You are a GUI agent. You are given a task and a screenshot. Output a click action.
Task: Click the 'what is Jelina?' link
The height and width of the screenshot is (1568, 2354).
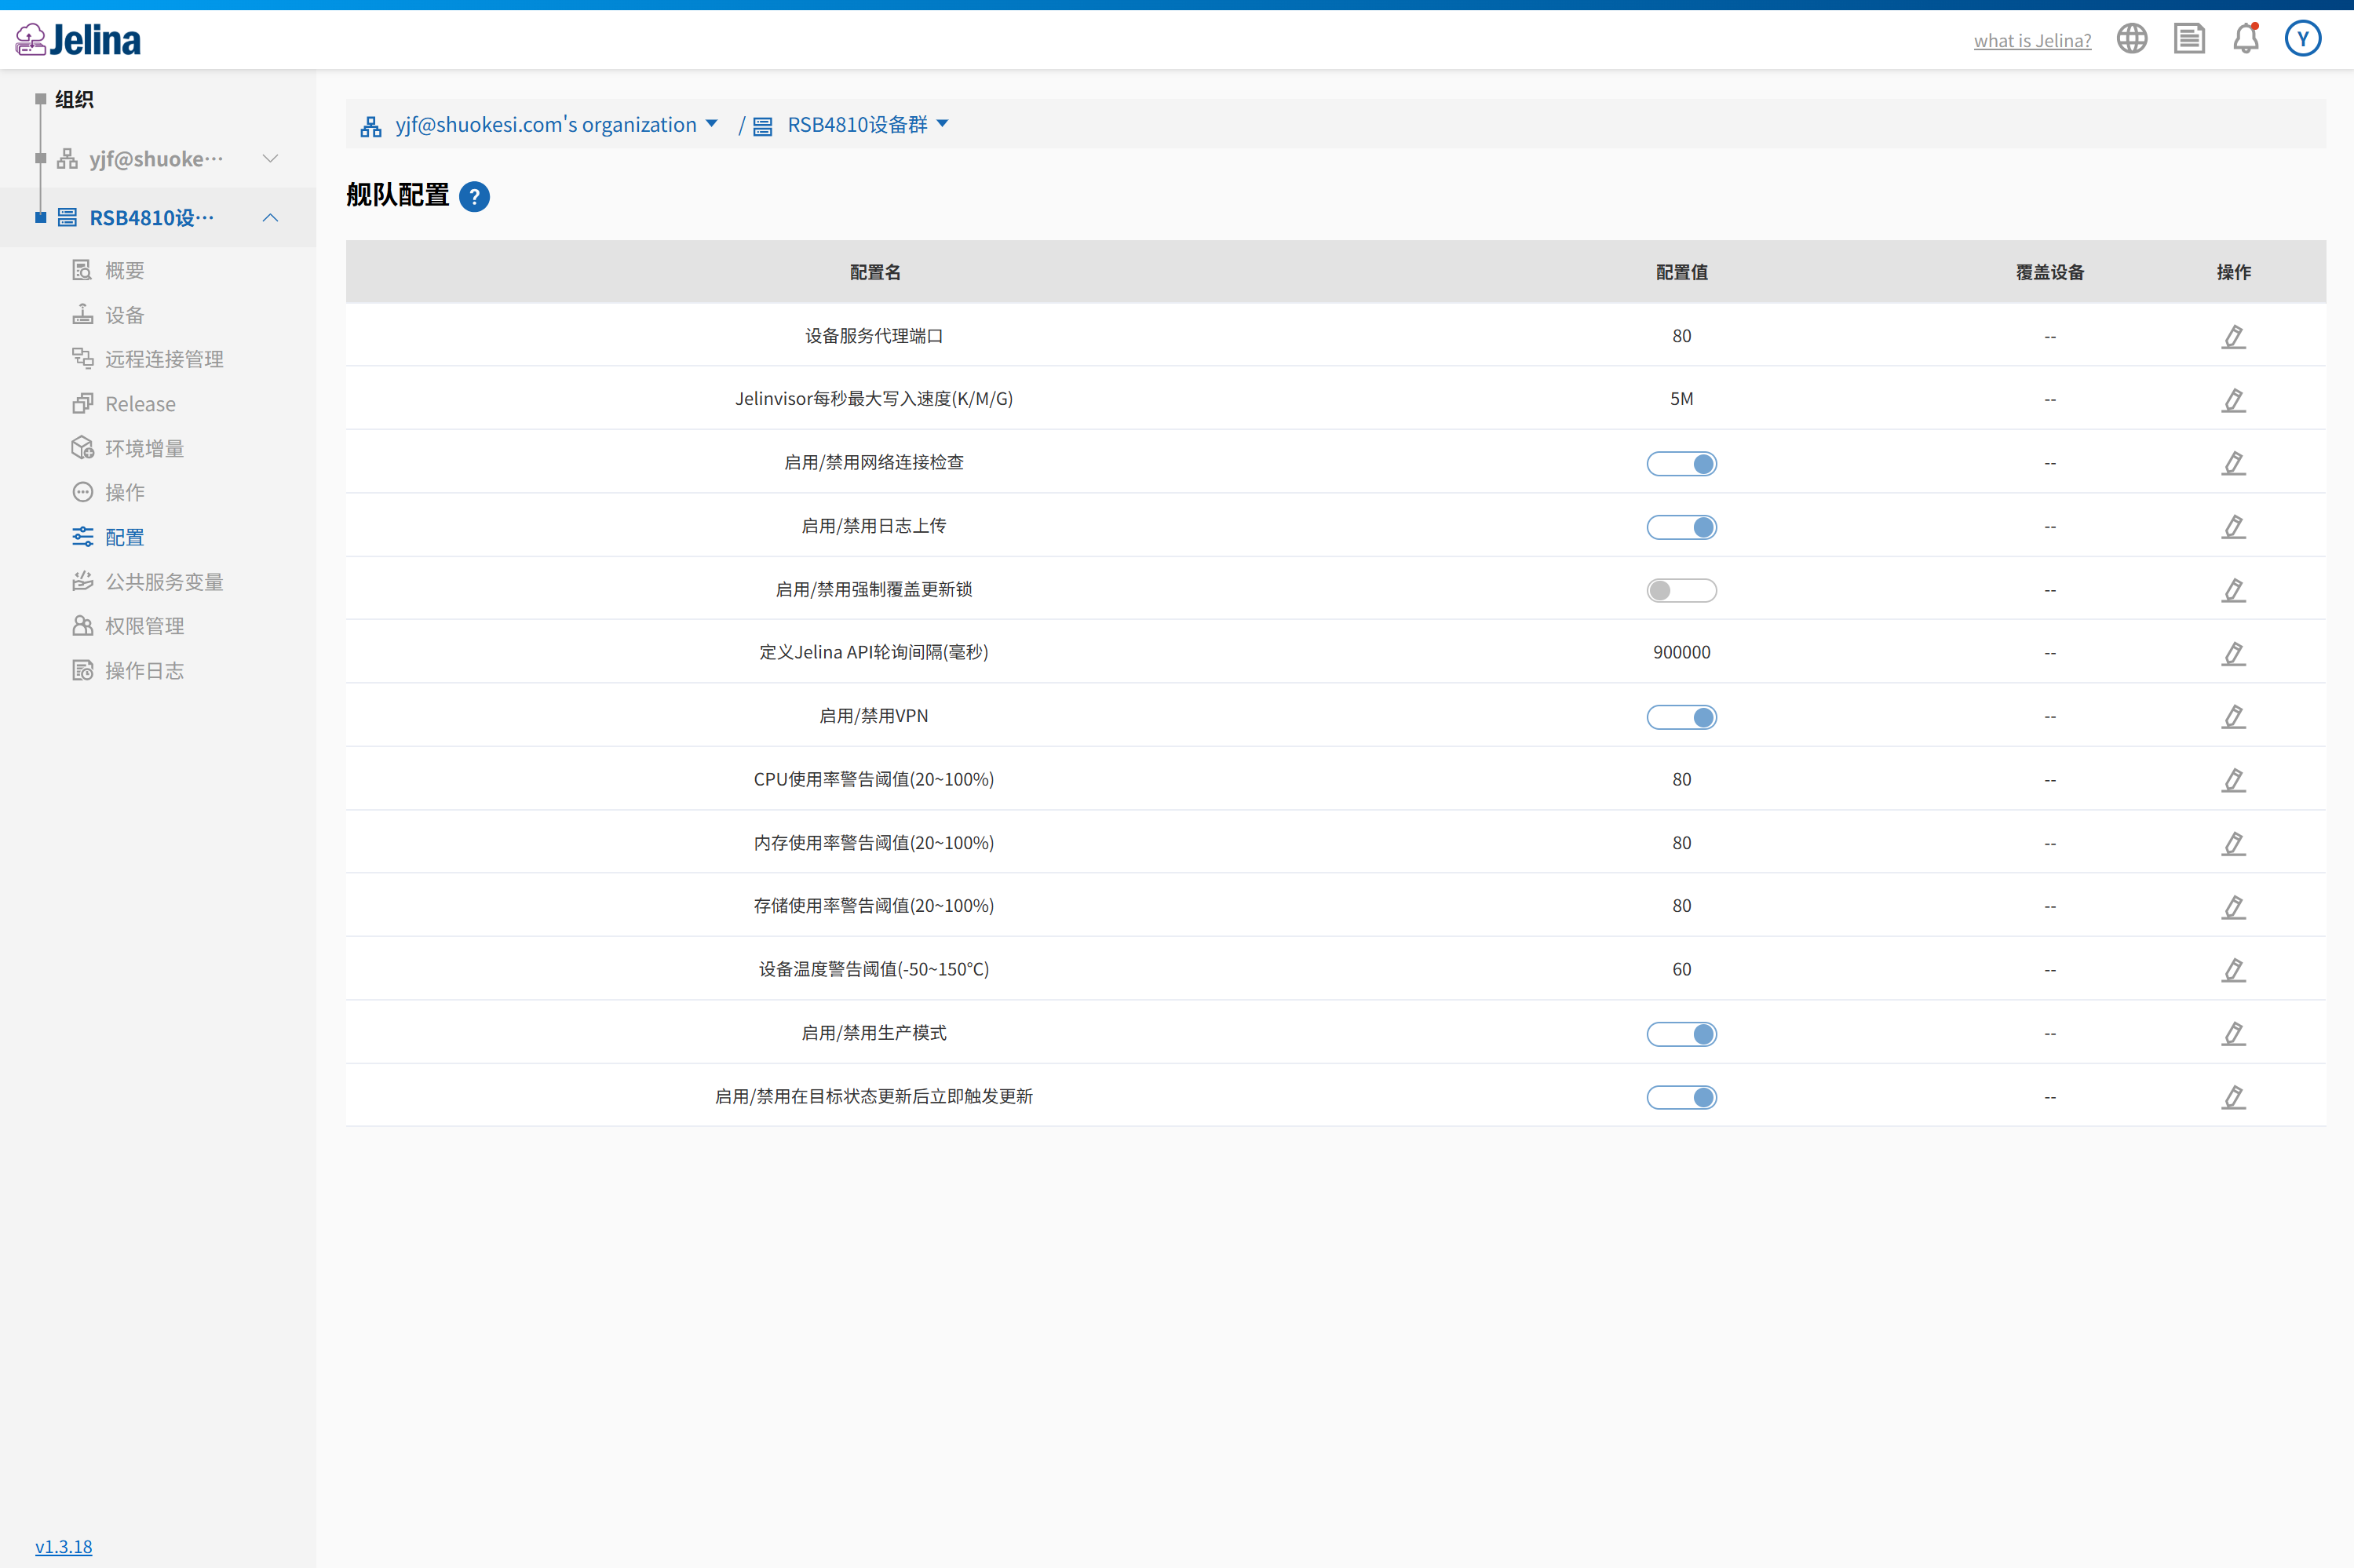[2031, 41]
